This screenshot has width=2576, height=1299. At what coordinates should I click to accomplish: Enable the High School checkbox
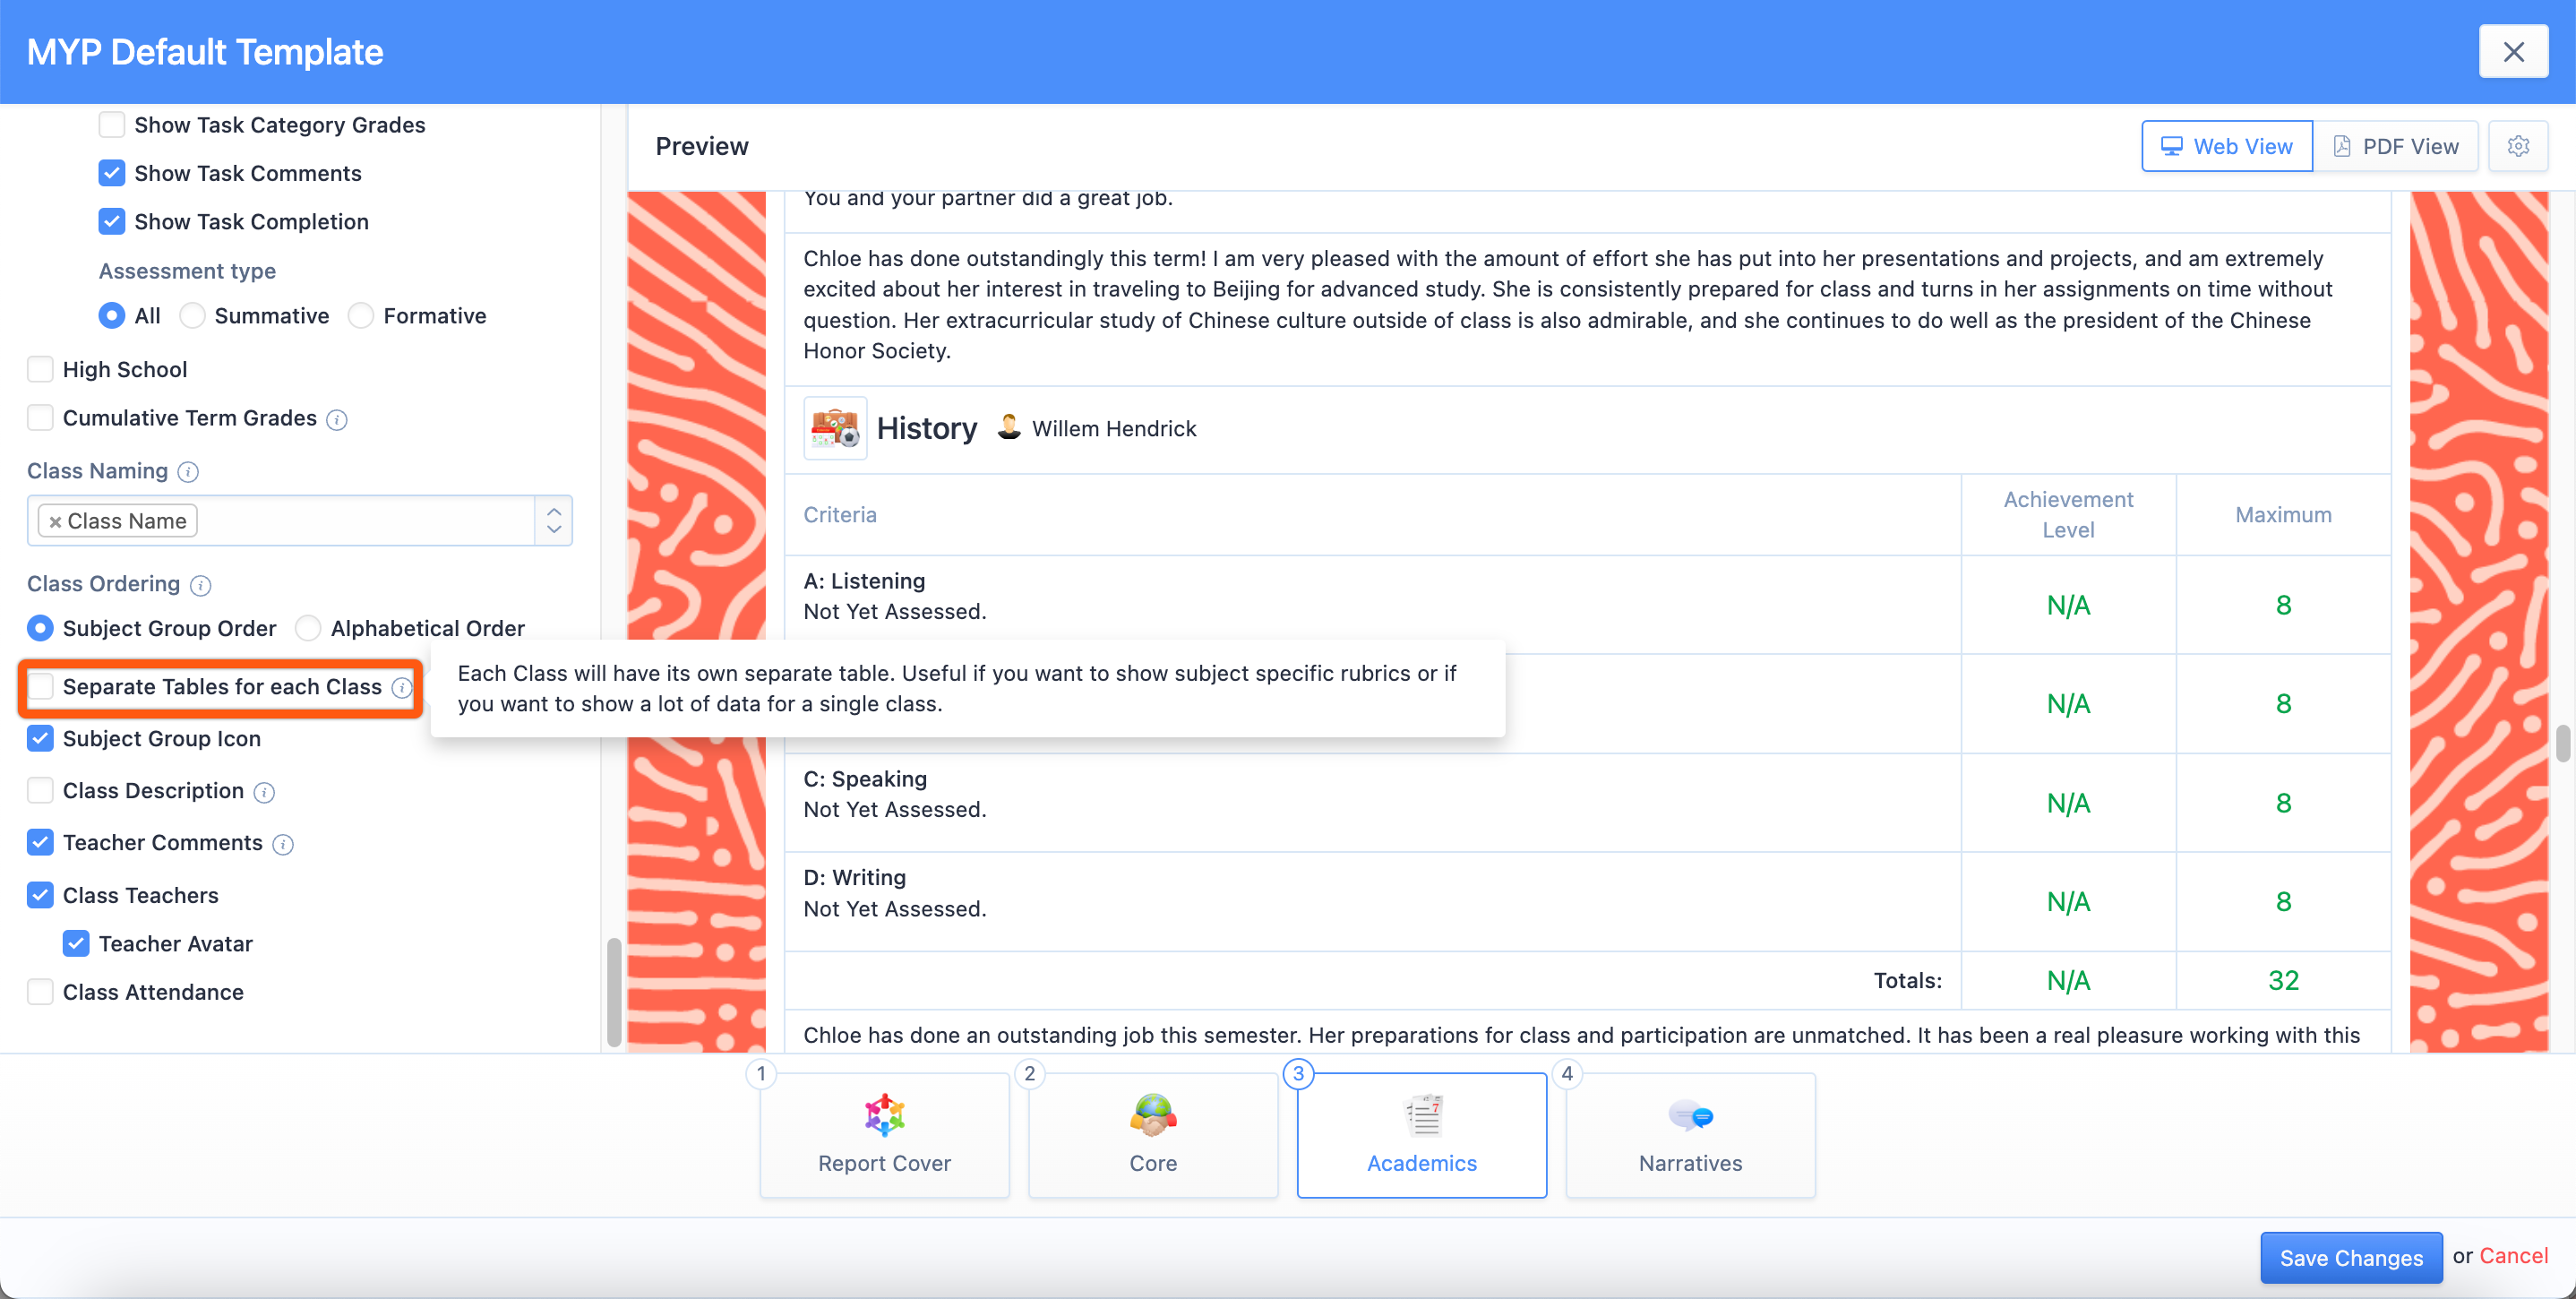point(40,370)
